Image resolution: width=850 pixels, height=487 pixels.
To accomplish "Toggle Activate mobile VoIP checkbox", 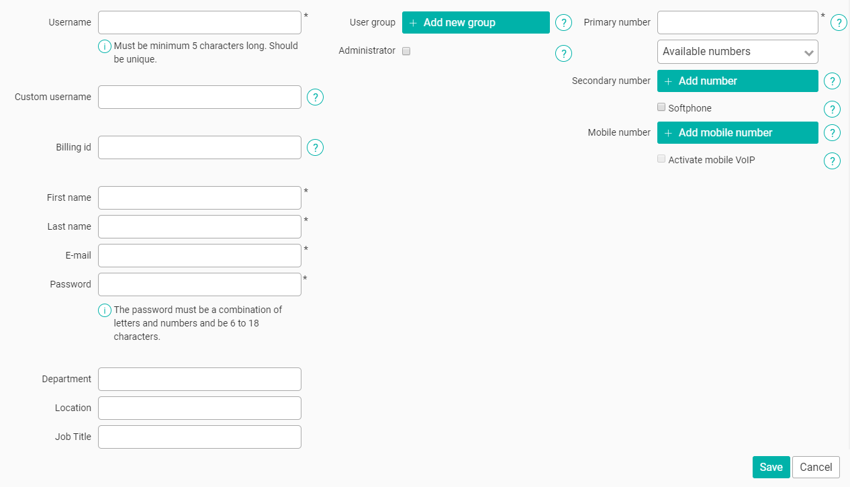I will click(x=661, y=159).
